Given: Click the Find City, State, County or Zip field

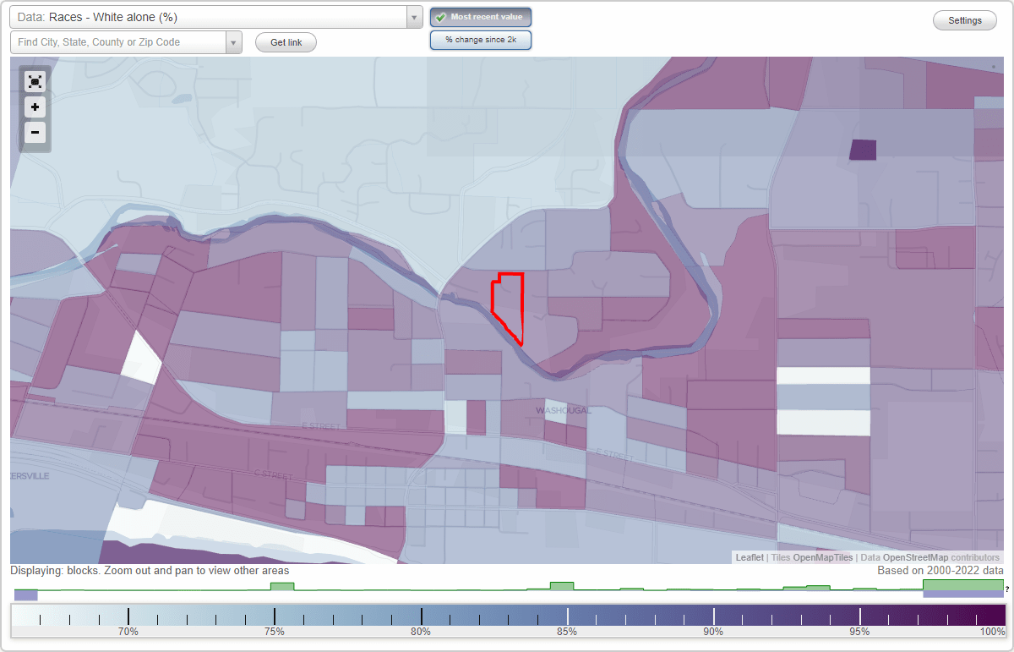Looking at the screenshot, I should point(118,42).
